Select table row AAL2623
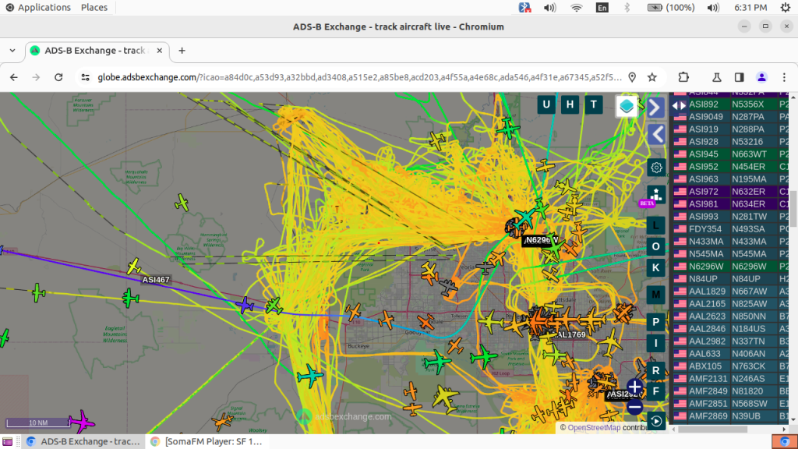 (731, 316)
